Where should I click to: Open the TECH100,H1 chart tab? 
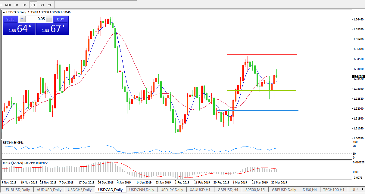[x=333, y=189]
